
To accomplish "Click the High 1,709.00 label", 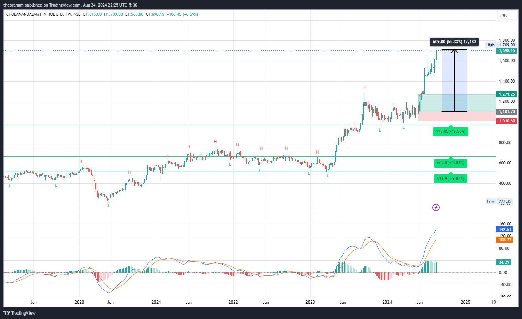I will 501,45.
